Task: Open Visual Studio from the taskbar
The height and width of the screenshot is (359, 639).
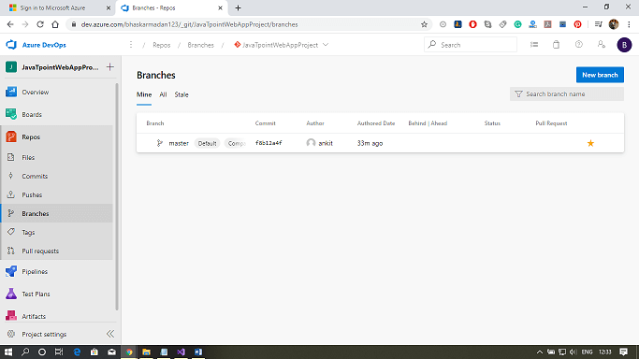Action: coord(181,352)
